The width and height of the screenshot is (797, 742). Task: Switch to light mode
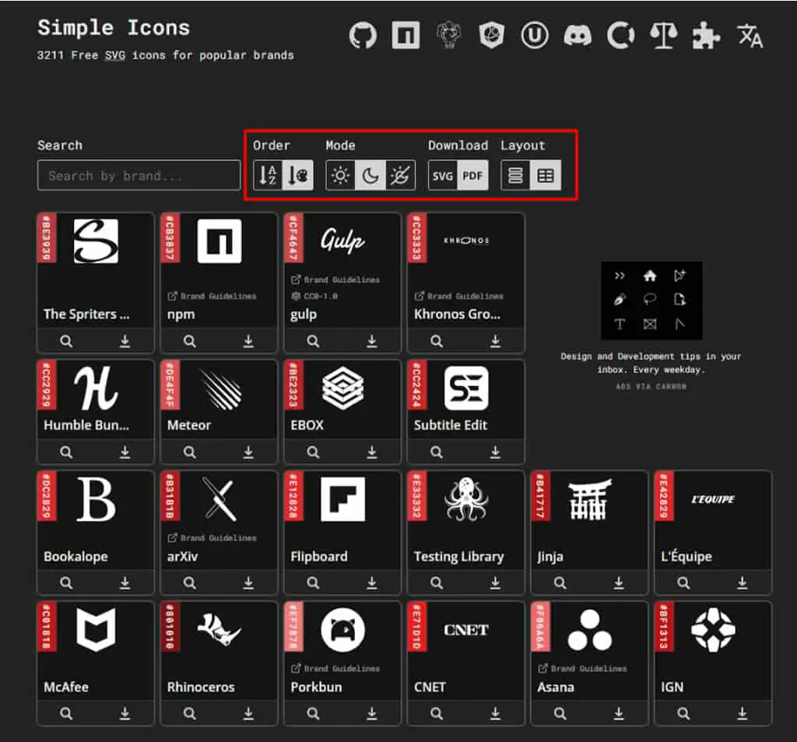[341, 175]
